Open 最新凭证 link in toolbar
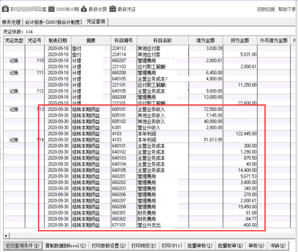 127,9
